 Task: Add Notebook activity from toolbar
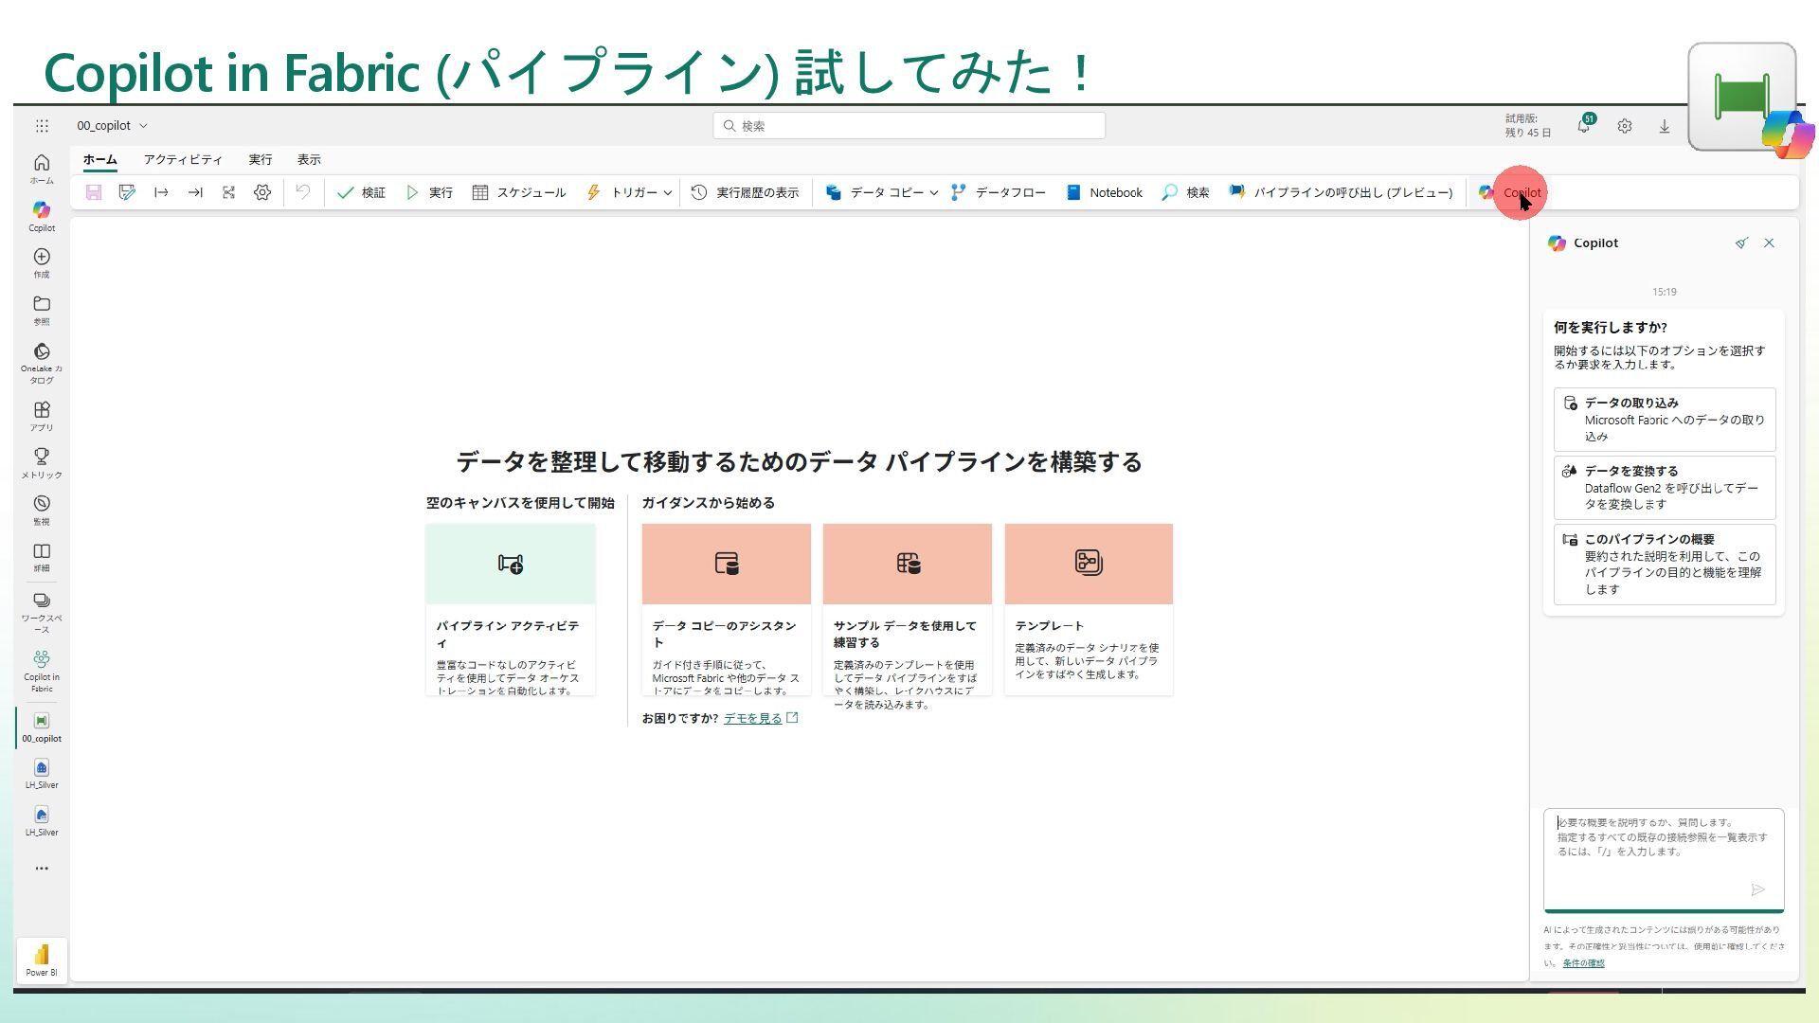pos(1105,192)
